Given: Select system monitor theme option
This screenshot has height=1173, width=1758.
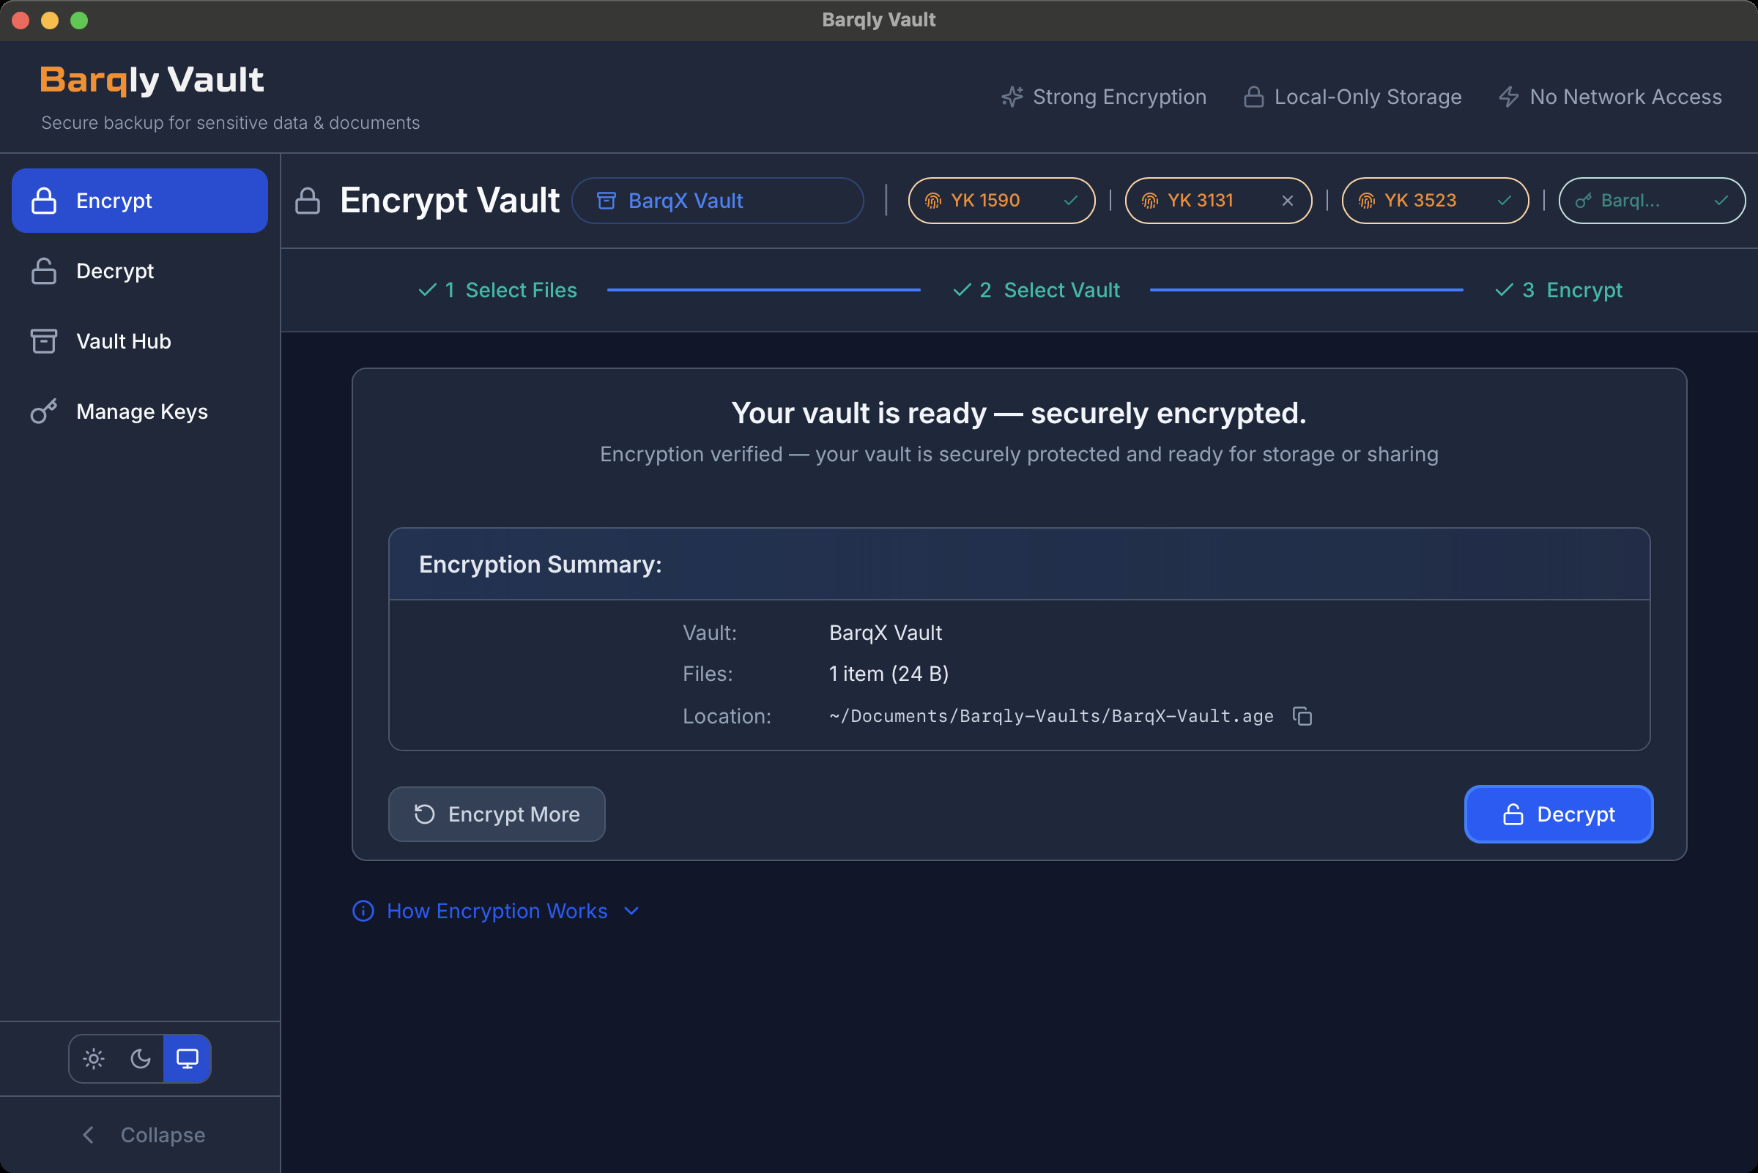Looking at the screenshot, I should [187, 1059].
